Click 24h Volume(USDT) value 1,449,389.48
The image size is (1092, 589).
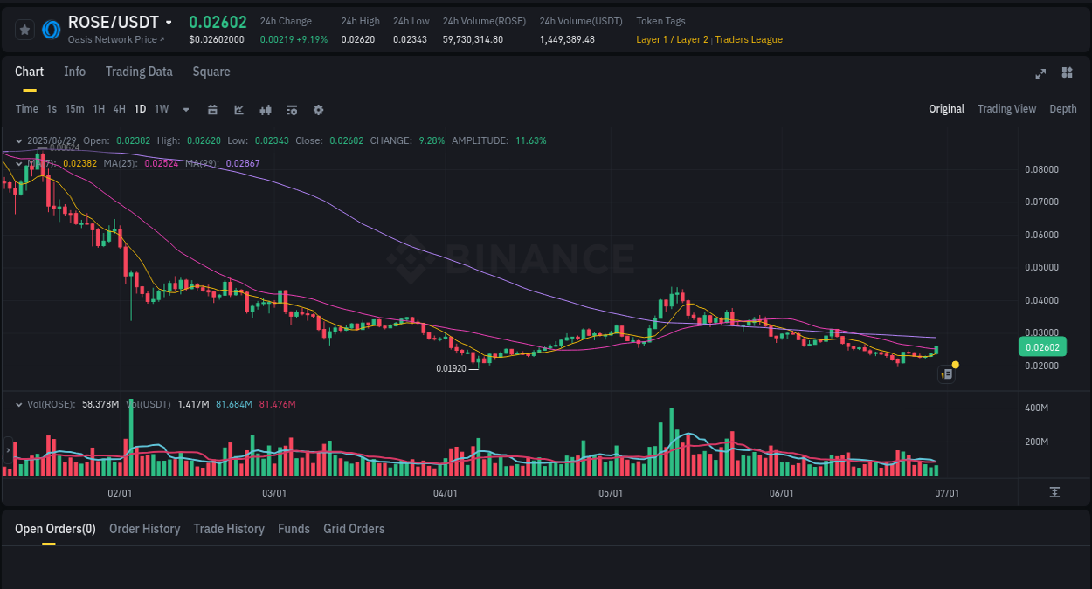pyautogui.click(x=567, y=39)
